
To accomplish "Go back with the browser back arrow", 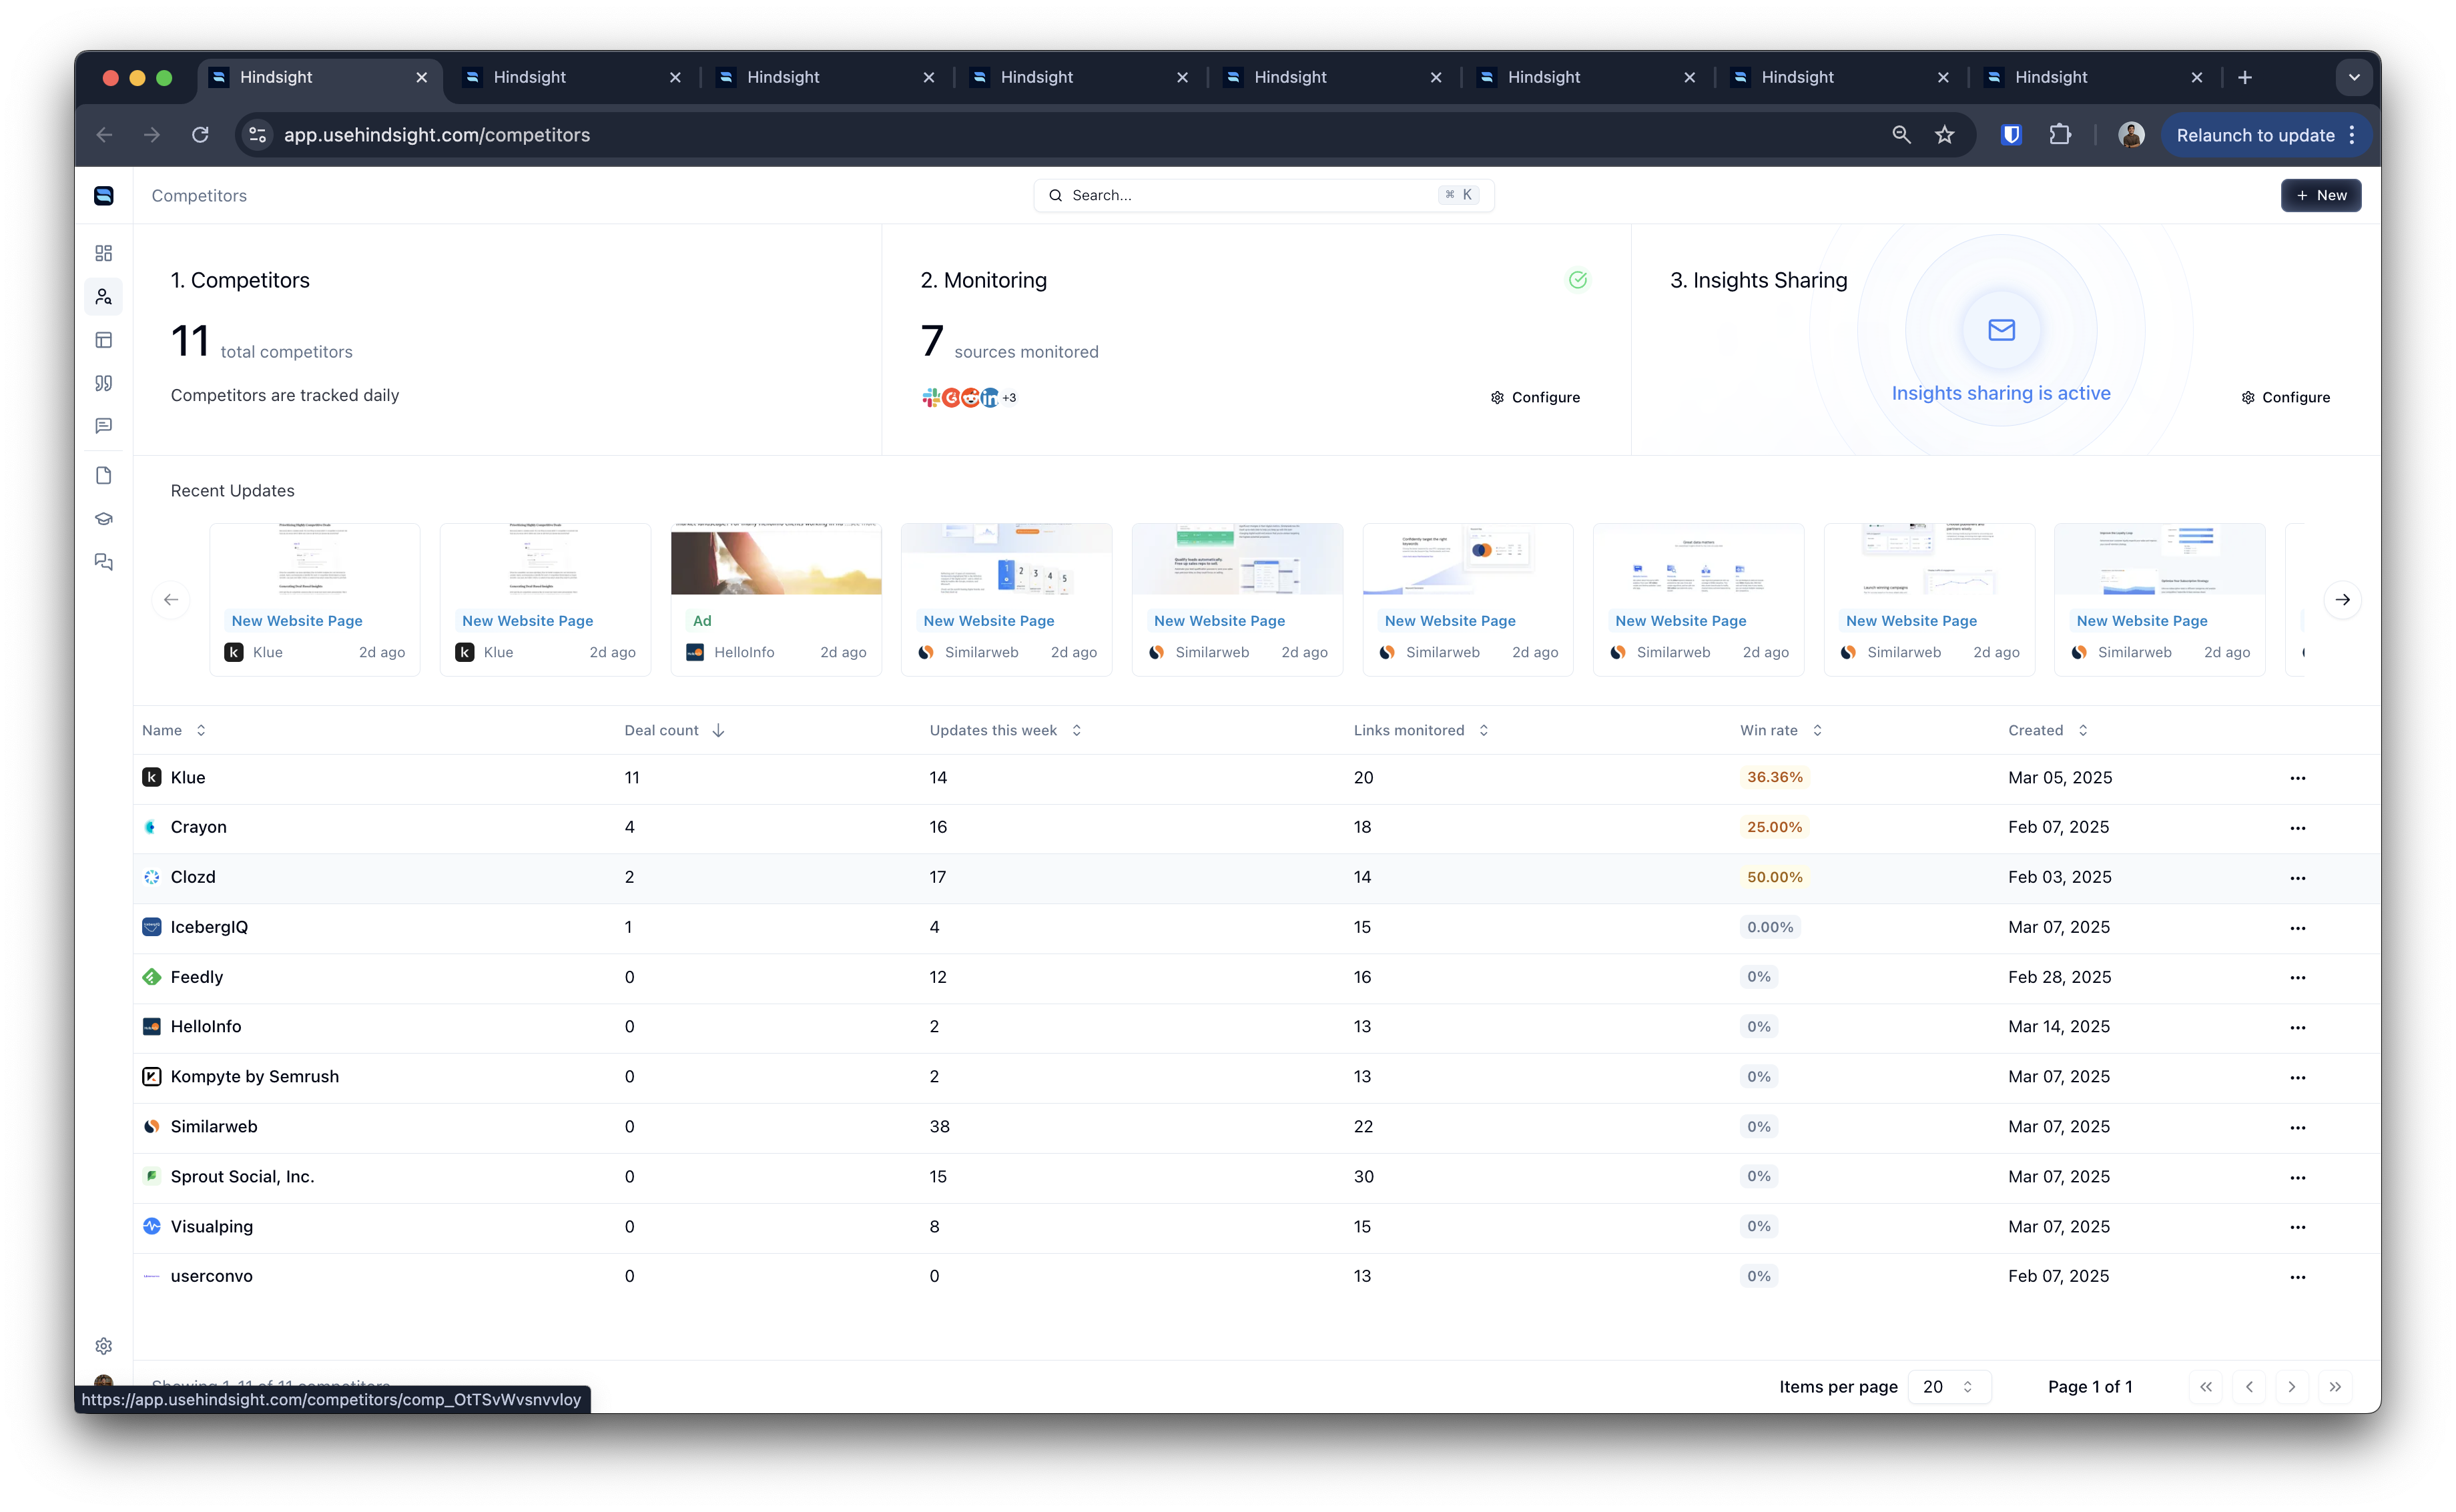I will [x=104, y=135].
